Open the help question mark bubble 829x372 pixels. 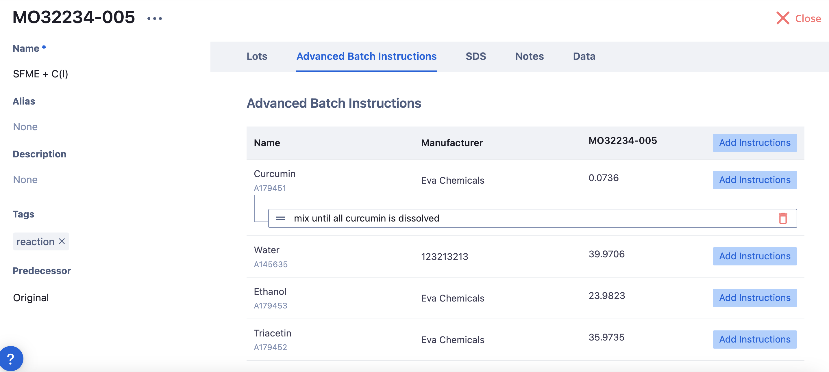point(11,359)
